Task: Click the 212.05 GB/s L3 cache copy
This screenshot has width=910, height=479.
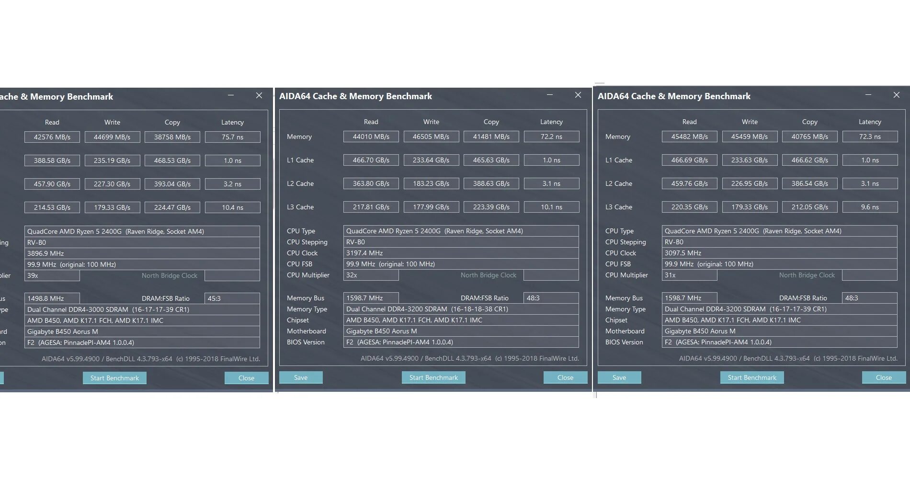Action: (810, 207)
